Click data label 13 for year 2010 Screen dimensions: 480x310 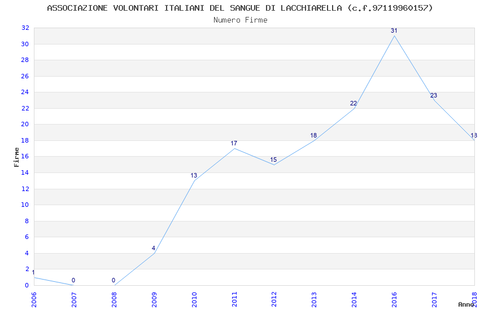point(194,176)
